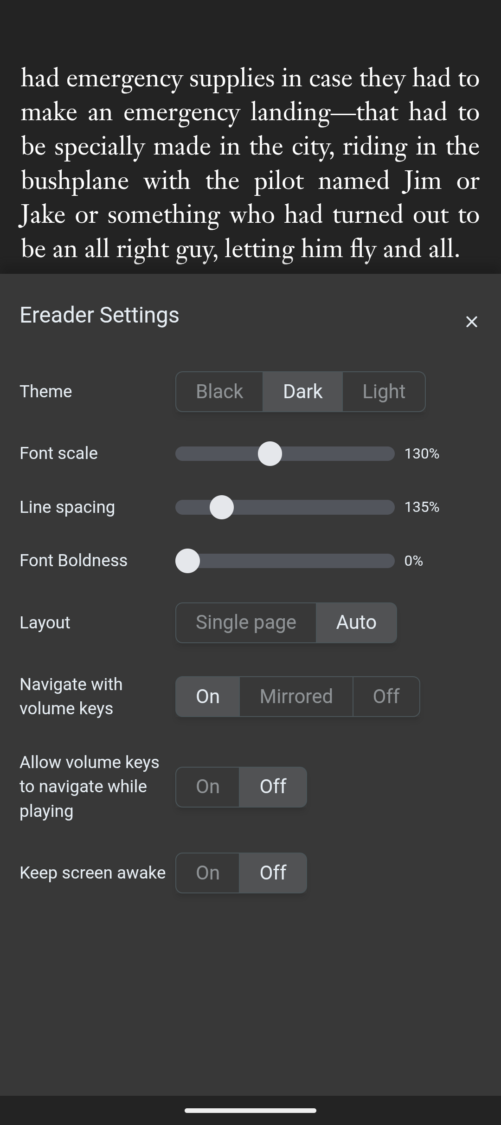Switch theme to Light
Image resolution: width=501 pixels, height=1125 pixels.
pos(384,392)
